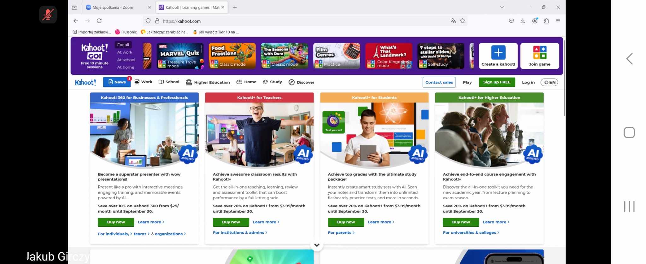Open the Home menu
Screen dimensions: 646x264
(x=246, y=82)
